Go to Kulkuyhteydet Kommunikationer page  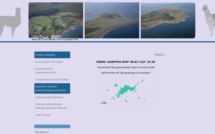tap(45, 71)
